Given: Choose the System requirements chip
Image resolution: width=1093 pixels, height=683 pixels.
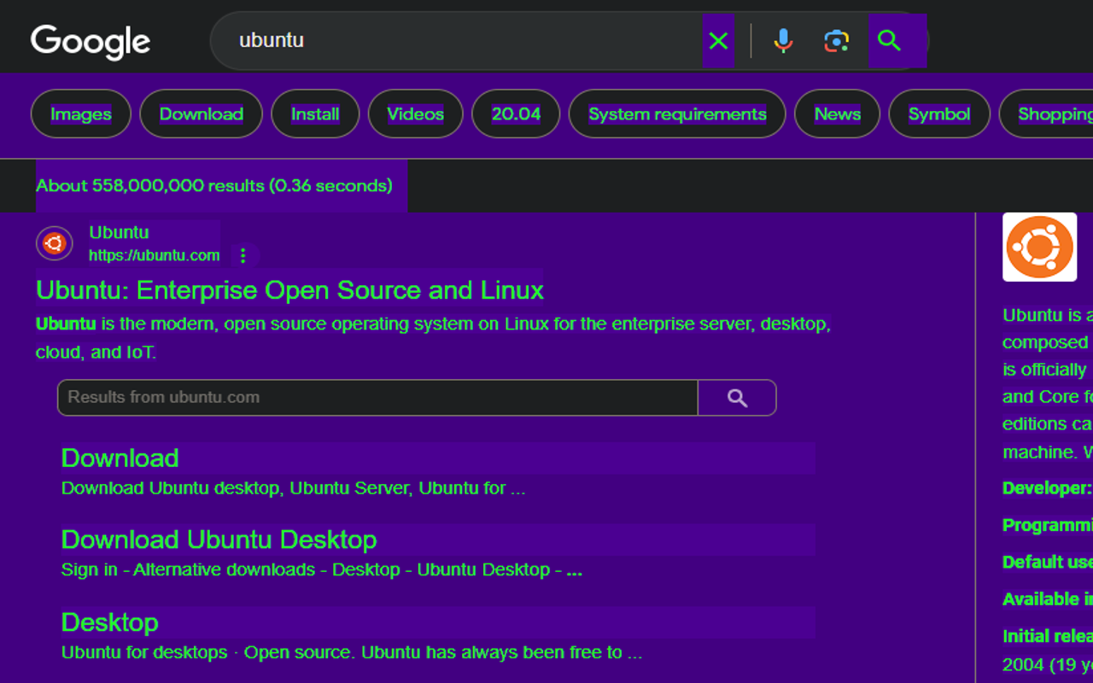Looking at the screenshot, I should click(677, 114).
